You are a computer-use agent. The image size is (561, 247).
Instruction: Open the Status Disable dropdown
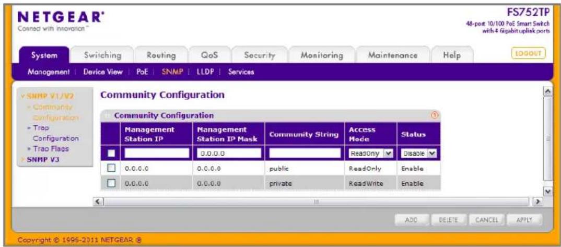tap(418, 154)
